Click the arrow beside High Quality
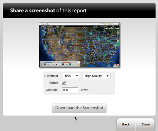This screenshot has height=131, width=158. [x=107, y=76]
